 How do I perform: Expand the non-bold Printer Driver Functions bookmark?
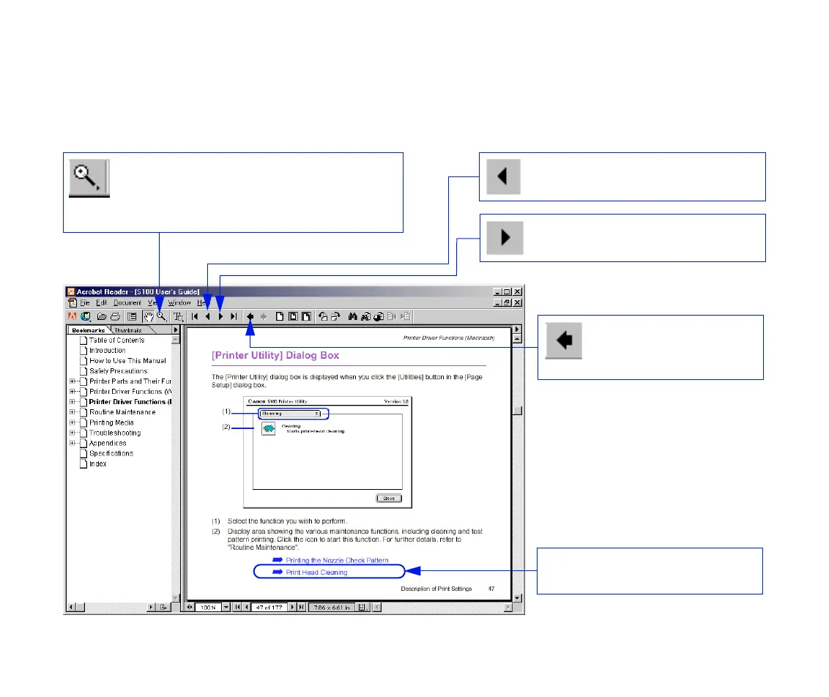coord(73,392)
